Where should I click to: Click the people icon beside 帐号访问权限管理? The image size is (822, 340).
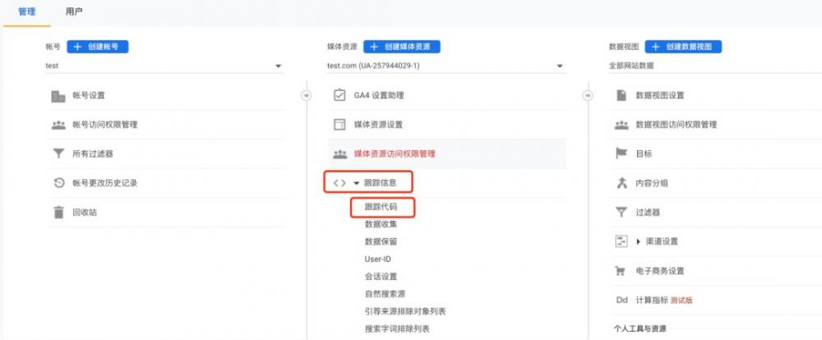click(58, 125)
